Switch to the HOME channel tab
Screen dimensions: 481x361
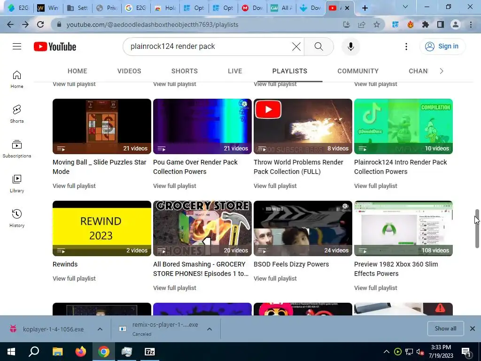(78, 71)
